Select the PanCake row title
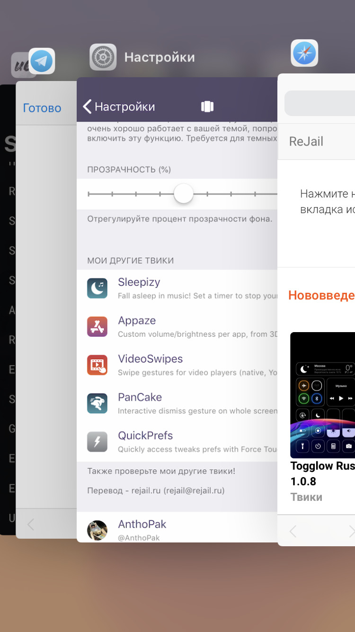The width and height of the screenshot is (355, 632). 140,397
